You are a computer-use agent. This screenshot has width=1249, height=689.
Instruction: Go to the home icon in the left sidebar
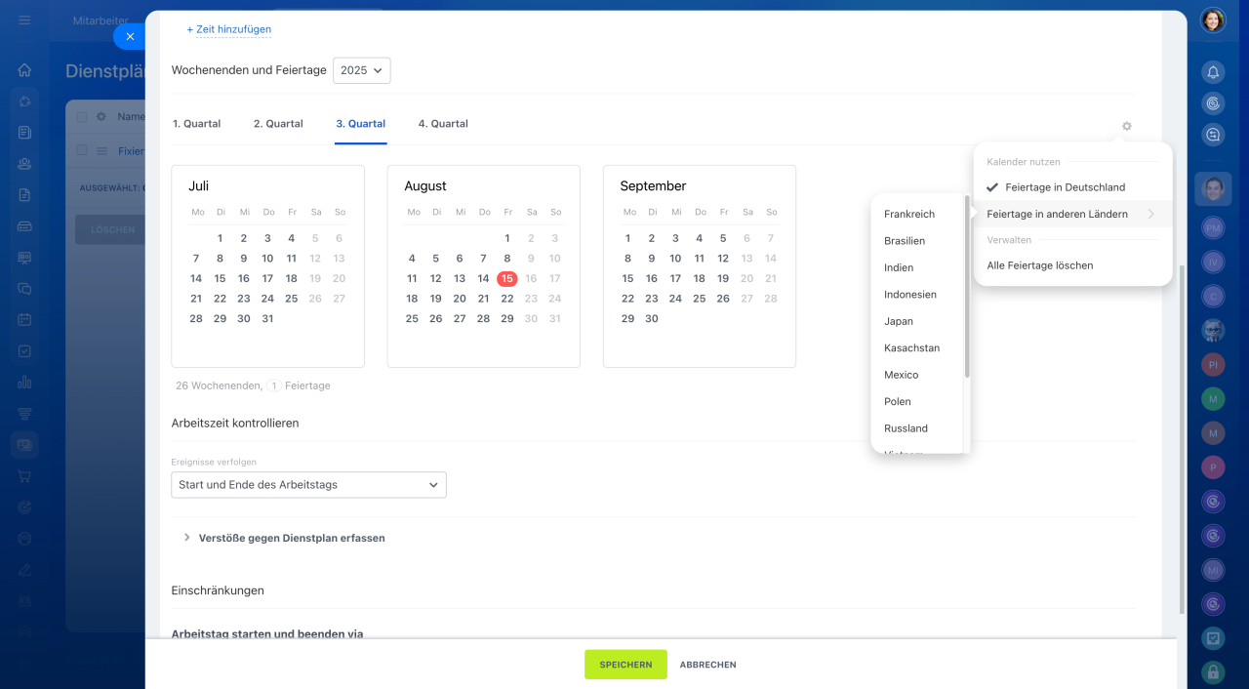coord(24,70)
